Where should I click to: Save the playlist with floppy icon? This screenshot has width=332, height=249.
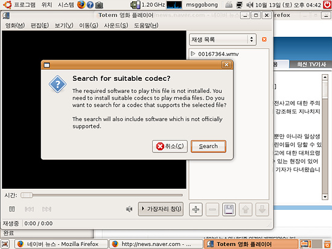click(x=229, y=209)
